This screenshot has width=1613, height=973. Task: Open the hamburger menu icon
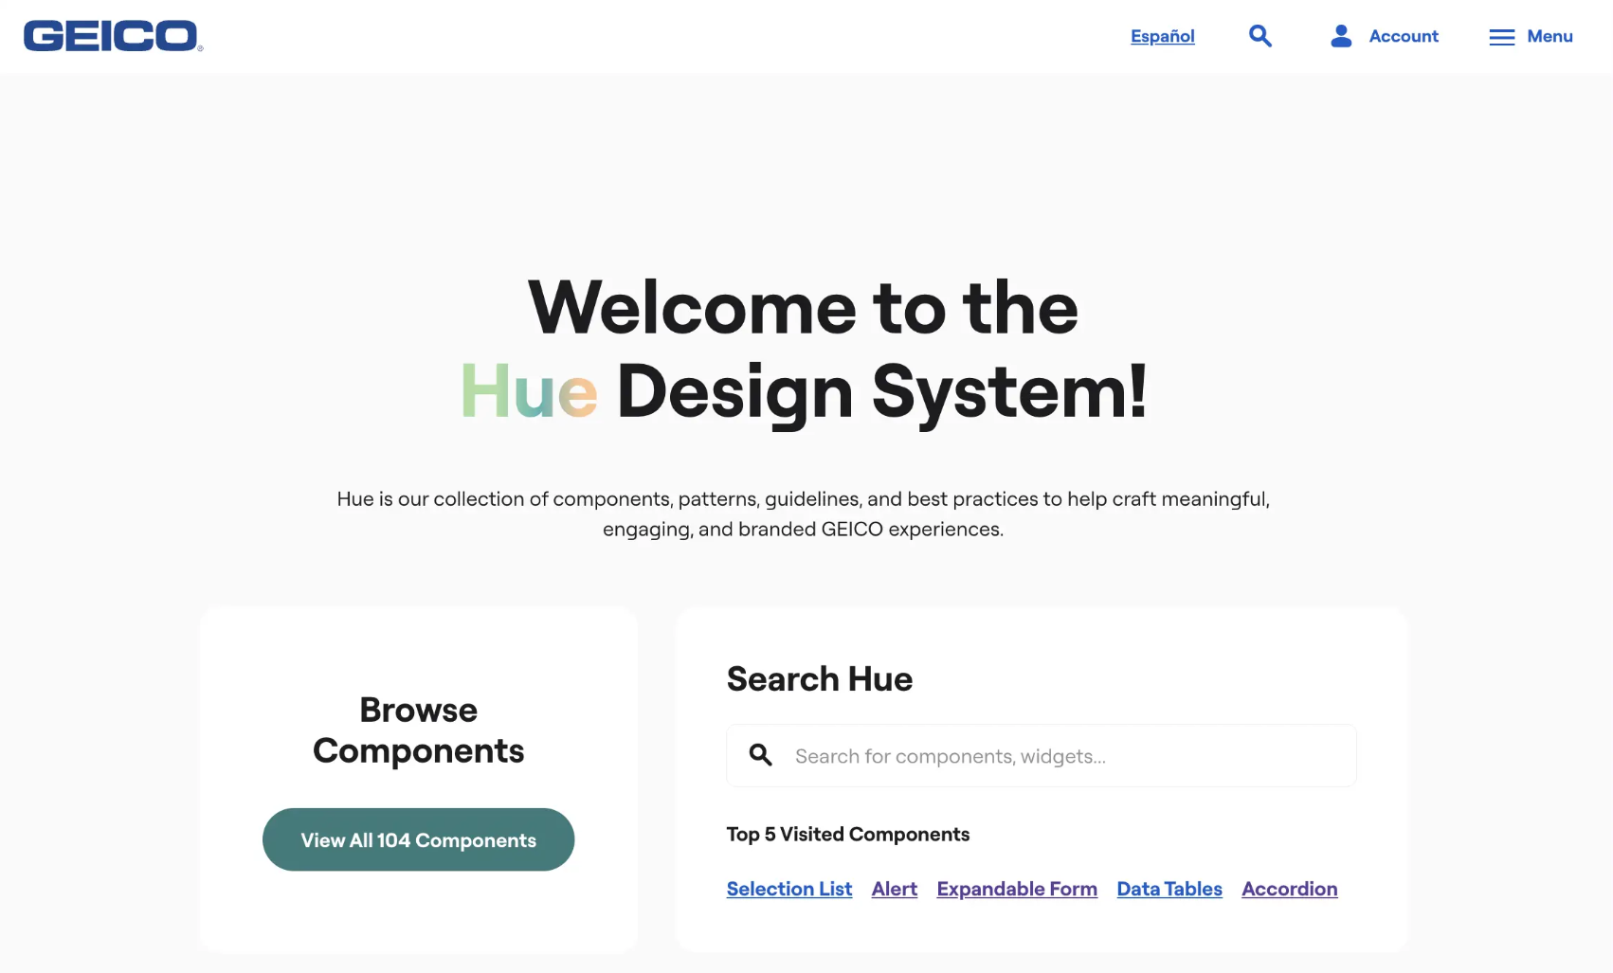point(1501,37)
